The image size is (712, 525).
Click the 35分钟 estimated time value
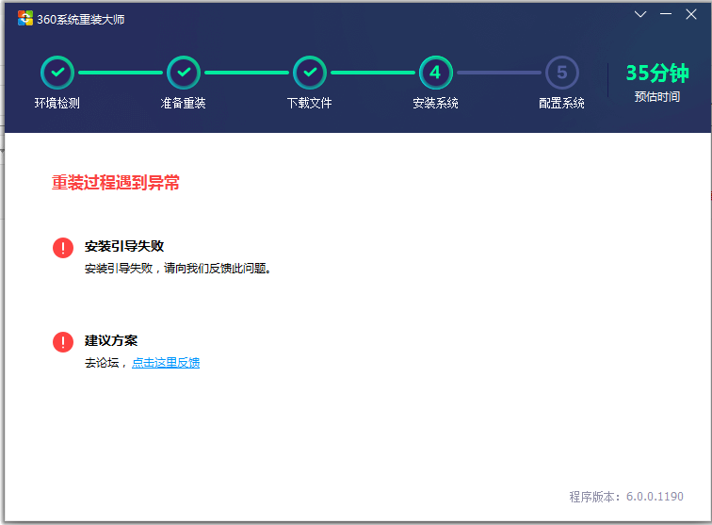point(657,73)
